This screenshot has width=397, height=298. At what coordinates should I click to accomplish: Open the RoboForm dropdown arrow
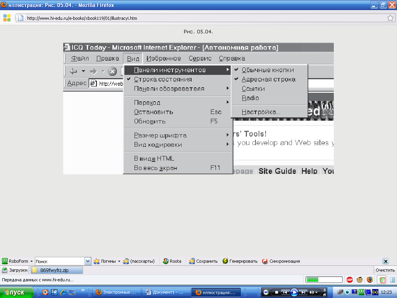31,261
